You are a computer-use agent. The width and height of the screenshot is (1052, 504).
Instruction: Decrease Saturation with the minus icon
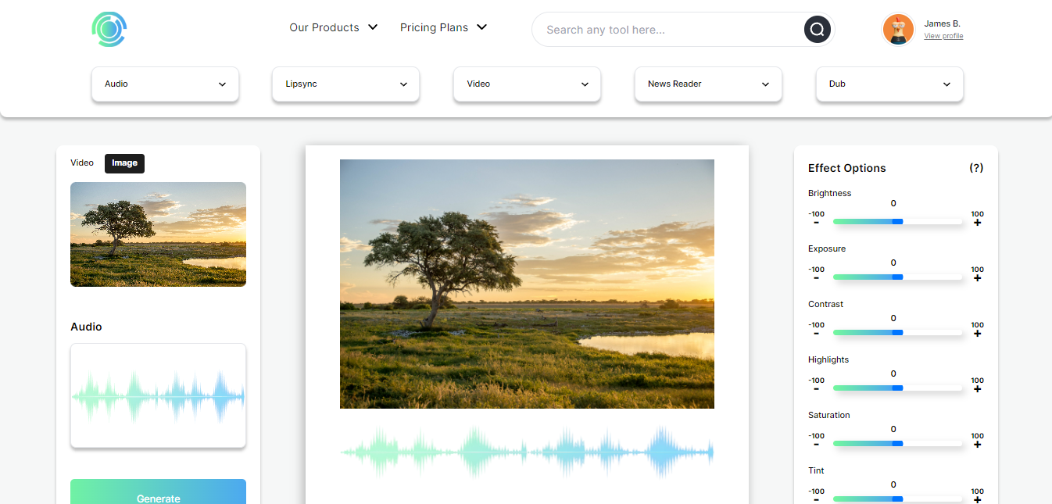point(816,445)
